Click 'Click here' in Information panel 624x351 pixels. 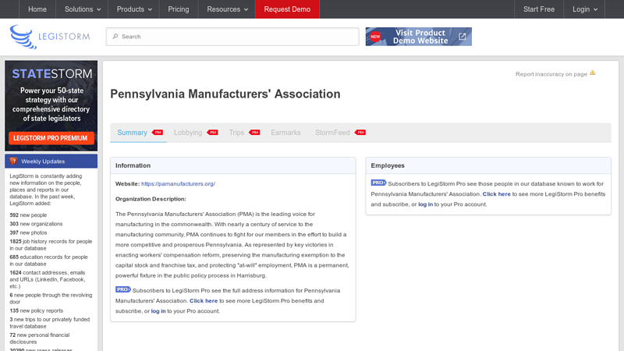[x=204, y=301]
